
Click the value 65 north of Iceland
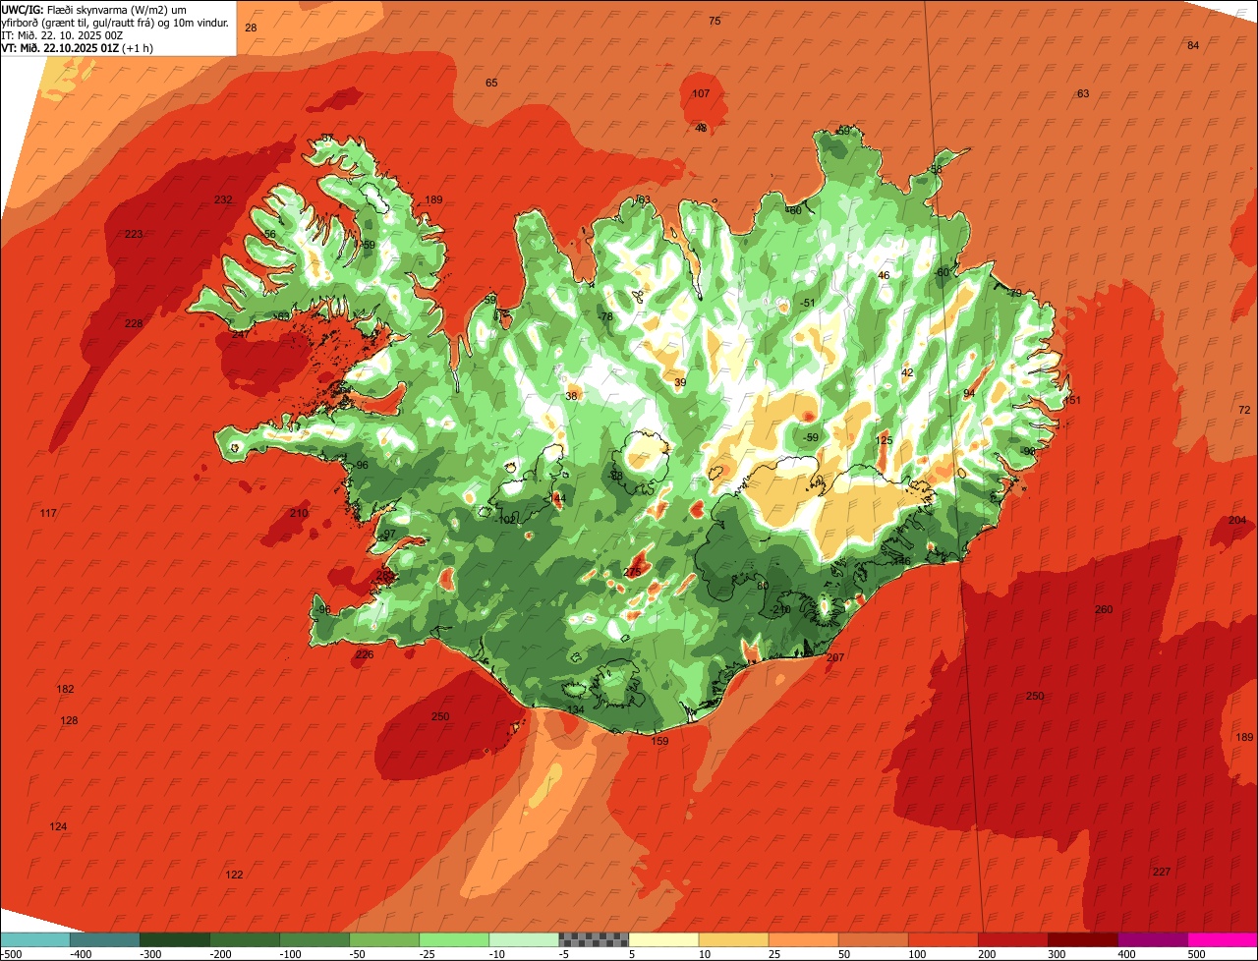click(x=491, y=83)
